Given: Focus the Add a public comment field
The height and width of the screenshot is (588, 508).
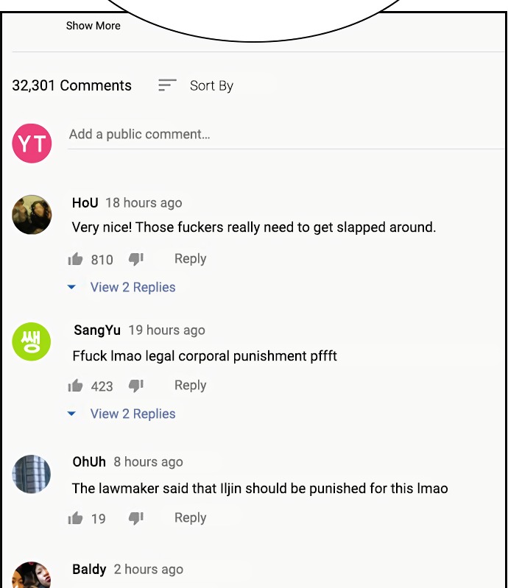Looking at the screenshot, I should coord(286,135).
